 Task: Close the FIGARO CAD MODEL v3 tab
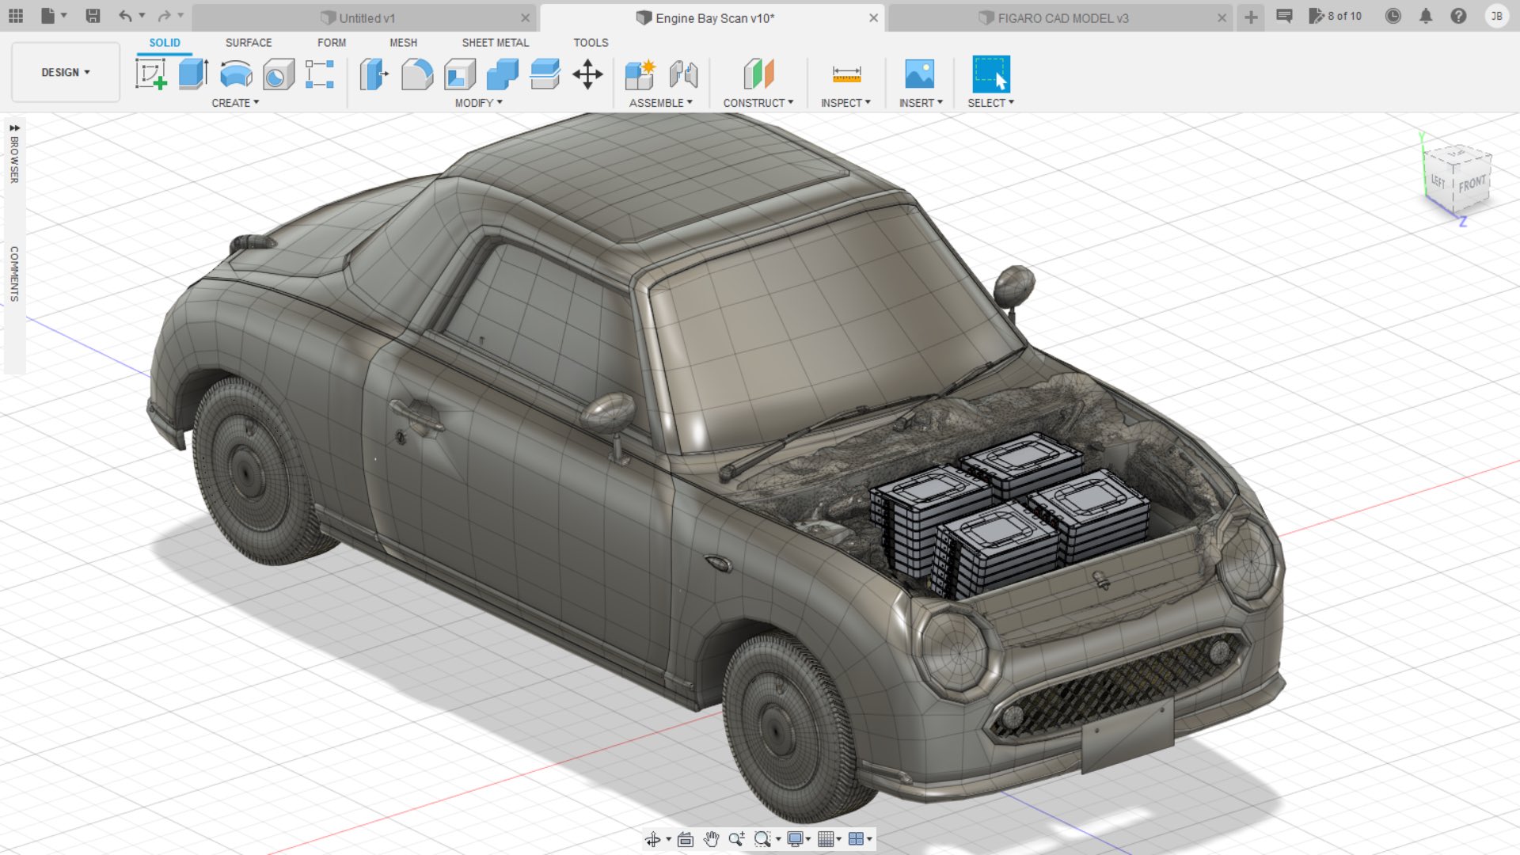point(1222,17)
